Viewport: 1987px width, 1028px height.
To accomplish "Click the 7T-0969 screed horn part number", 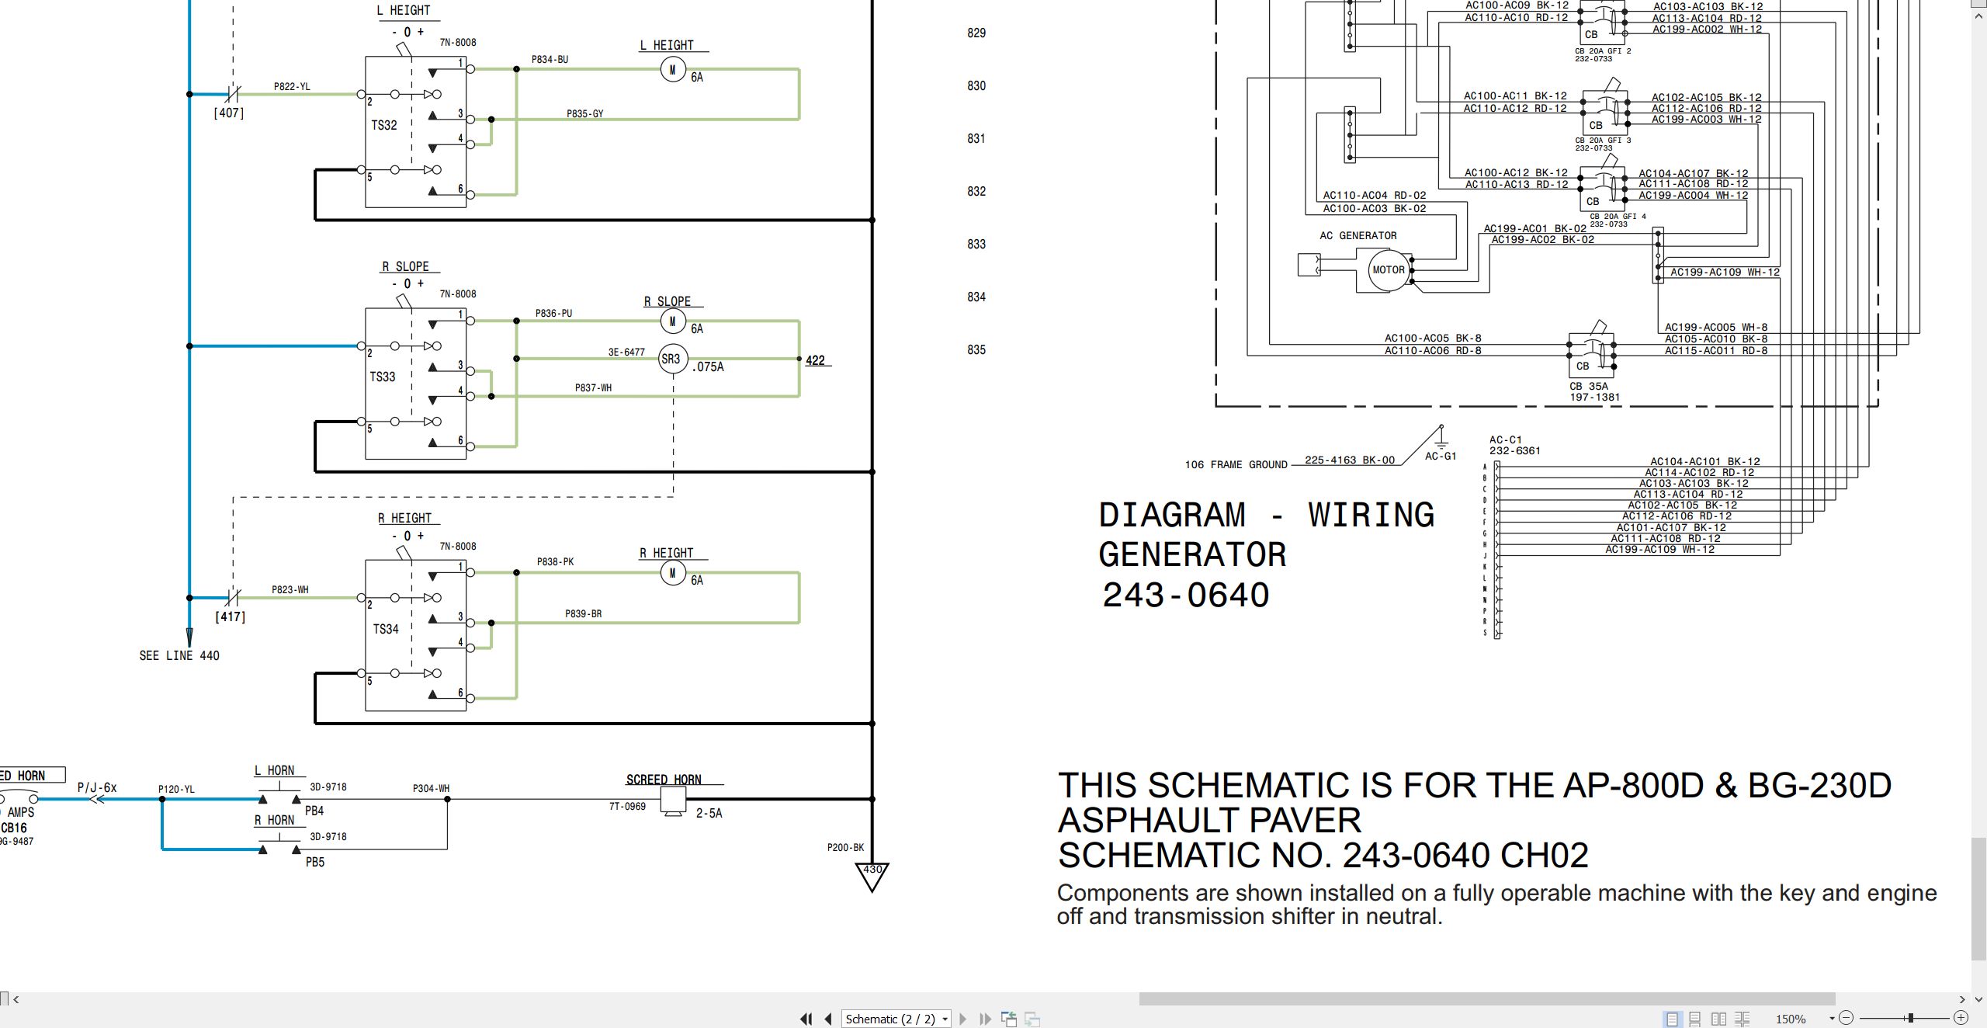I will [x=627, y=806].
